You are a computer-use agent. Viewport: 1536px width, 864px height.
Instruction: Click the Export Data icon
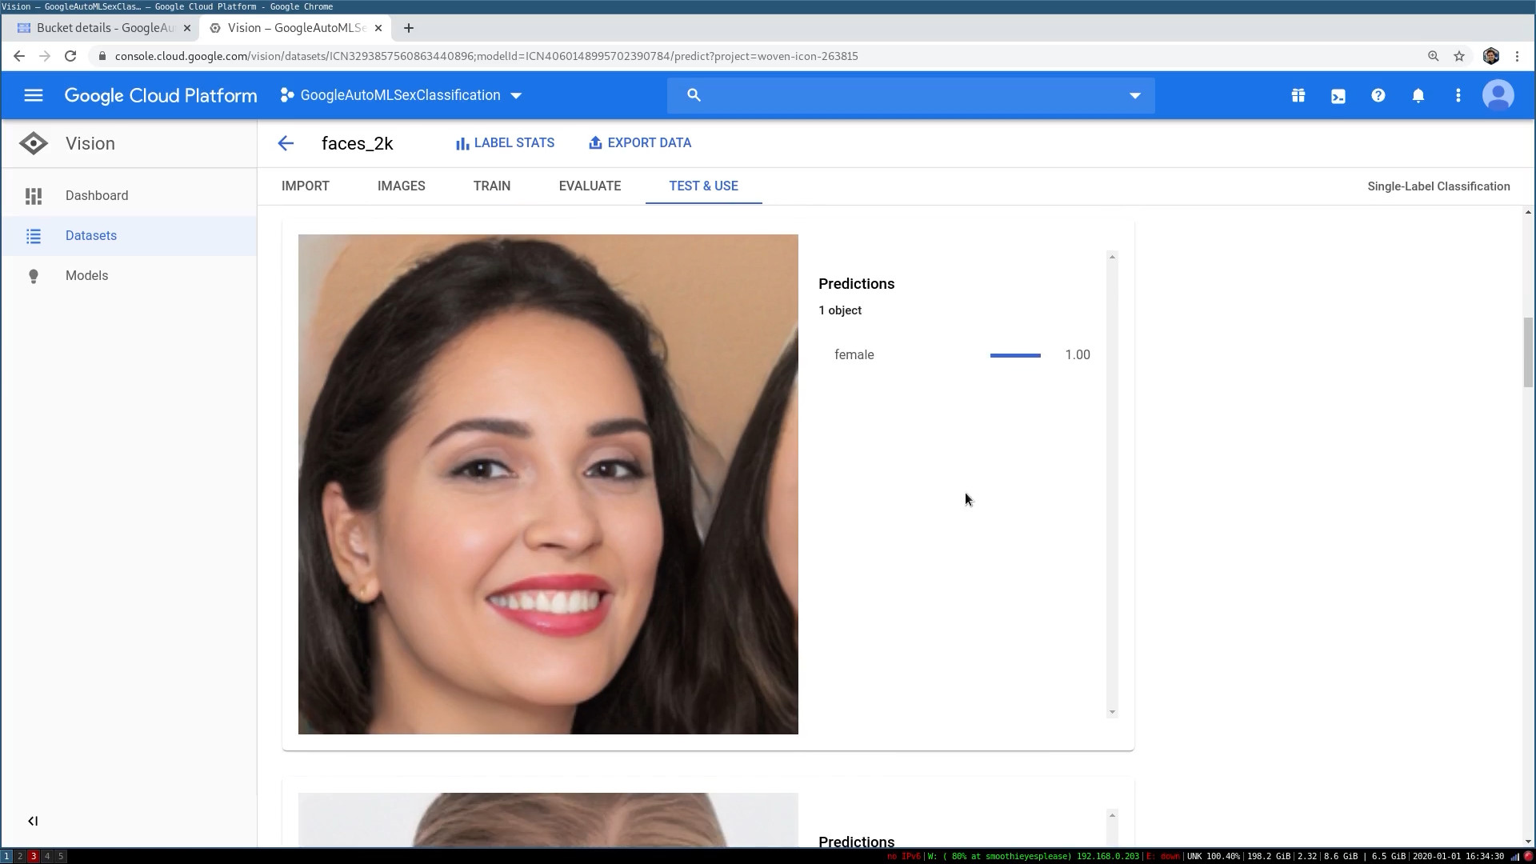[595, 142]
